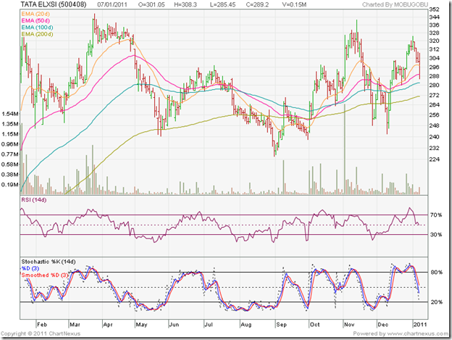Open the Powered by www.chartnexus.com link
The width and height of the screenshot is (452, 340).
pos(401,333)
